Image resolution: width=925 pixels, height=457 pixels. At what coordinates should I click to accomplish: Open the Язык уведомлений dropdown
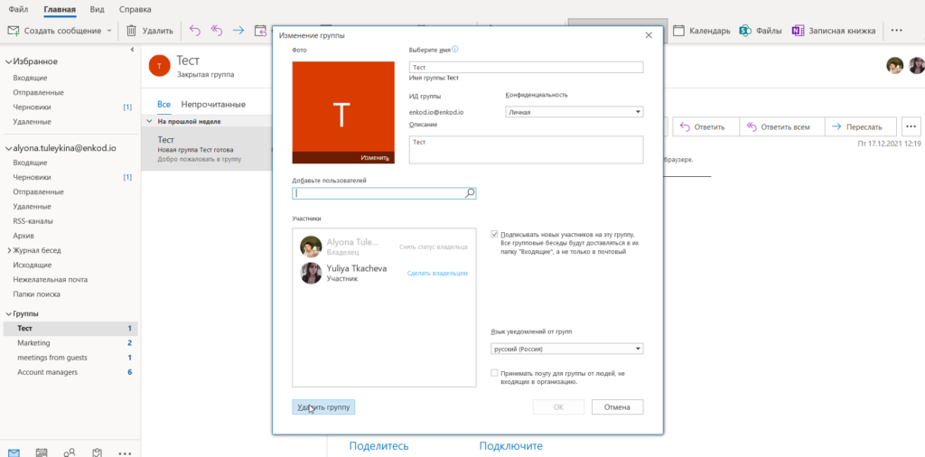pyautogui.click(x=567, y=350)
